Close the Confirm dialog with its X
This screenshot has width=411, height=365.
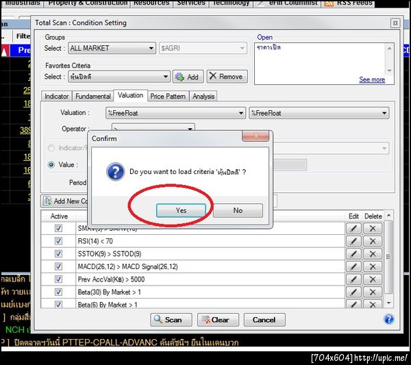pos(256,136)
